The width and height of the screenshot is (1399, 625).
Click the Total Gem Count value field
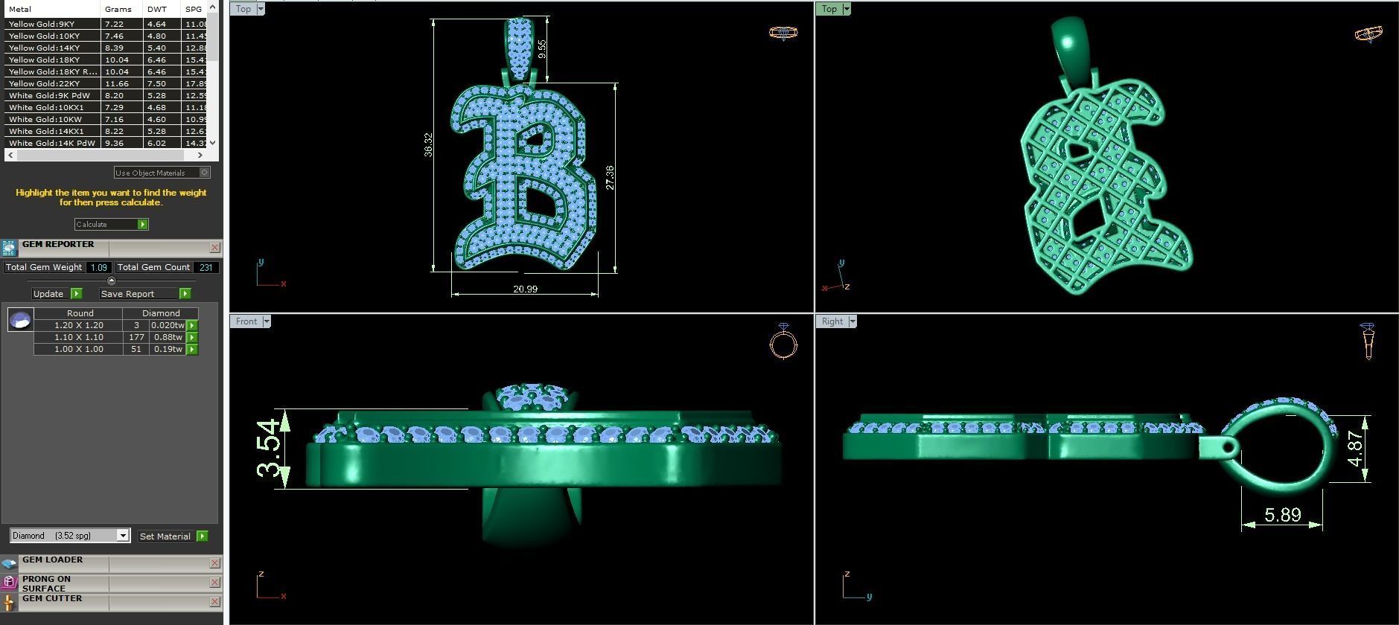coord(206,267)
